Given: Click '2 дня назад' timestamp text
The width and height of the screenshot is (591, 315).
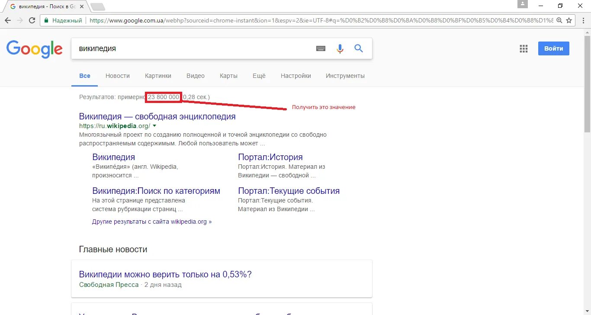Looking at the screenshot, I should [163, 285].
